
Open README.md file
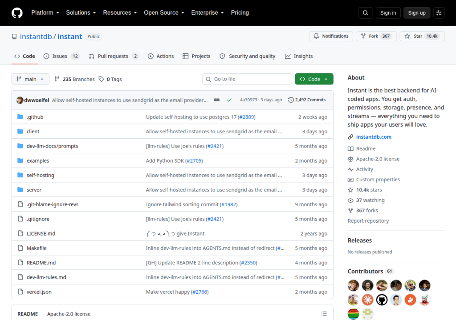[x=41, y=263]
